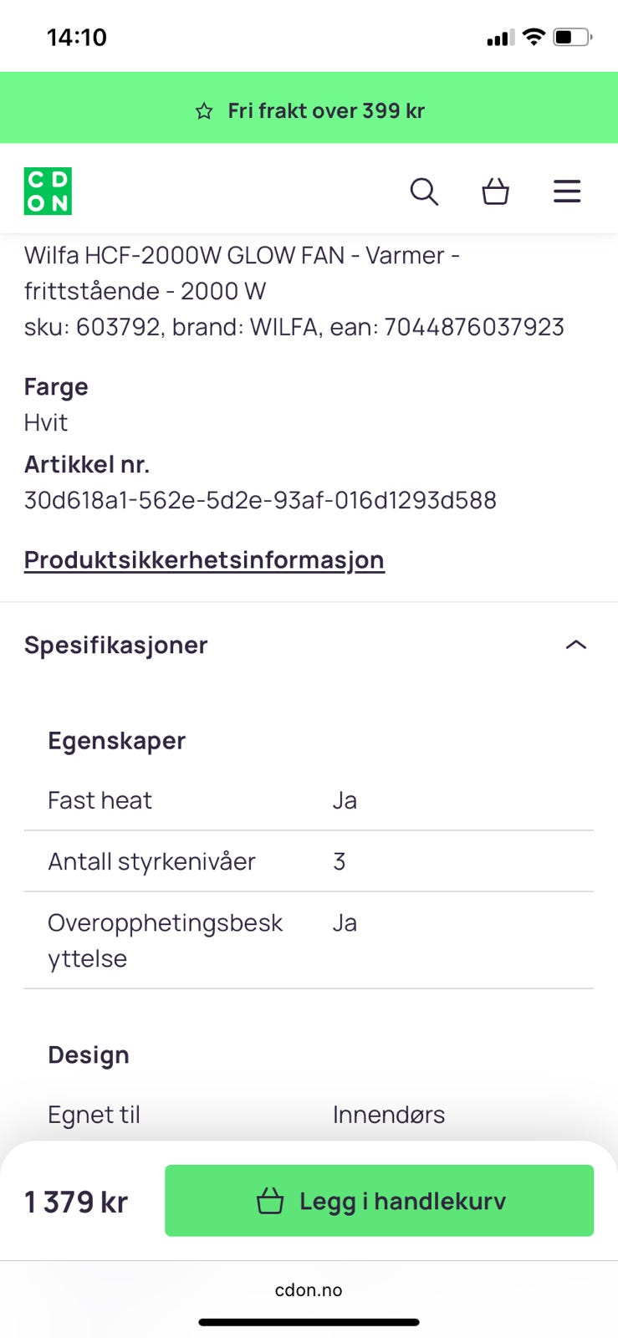Image resolution: width=618 pixels, height=1338 pixels.
Task: Tap the battery indicator in status bar
Action: coord(572,37)
